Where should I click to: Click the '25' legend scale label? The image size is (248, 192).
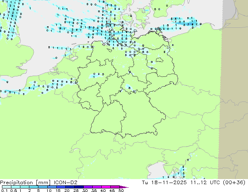pyautogui.click(x=76, y=190)
